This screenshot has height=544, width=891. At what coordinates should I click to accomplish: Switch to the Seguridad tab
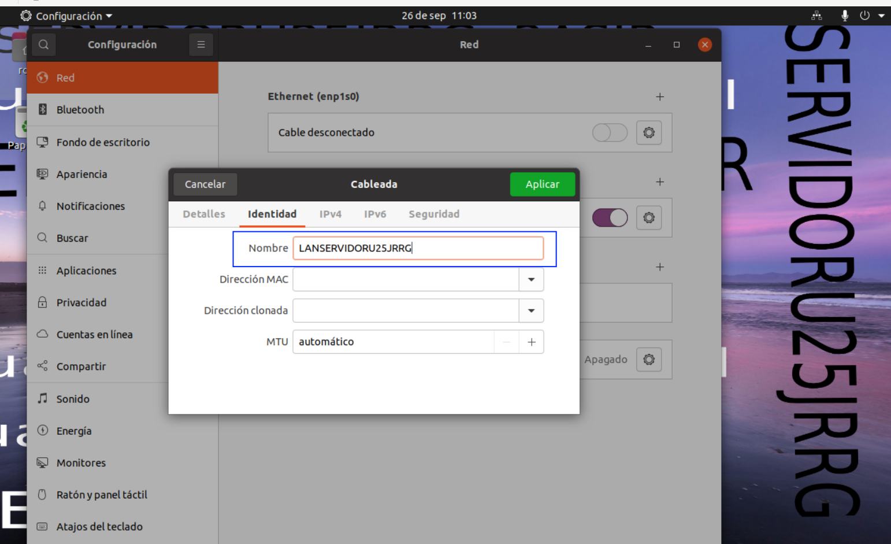click(x=434, y=214)
